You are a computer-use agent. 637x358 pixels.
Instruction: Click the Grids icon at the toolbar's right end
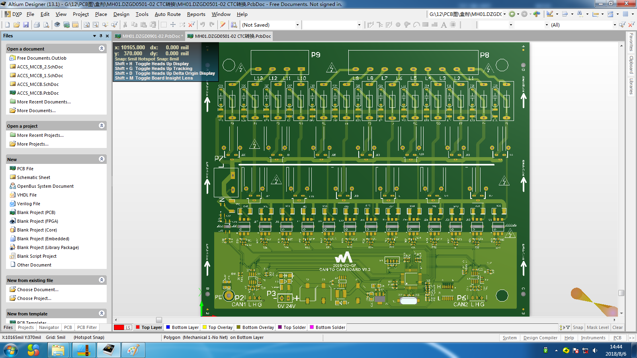(x=625, y=14)
